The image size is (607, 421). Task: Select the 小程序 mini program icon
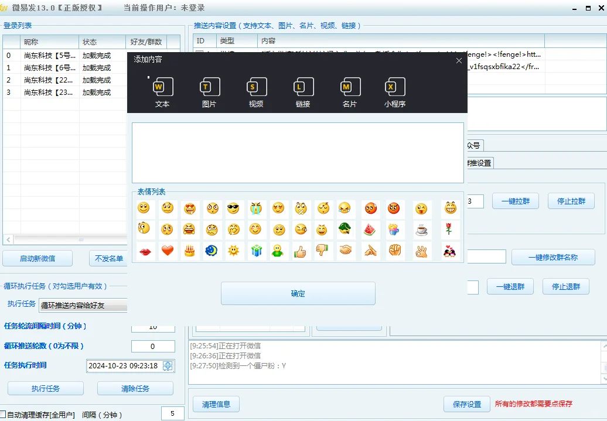click(x=395, y=92)
